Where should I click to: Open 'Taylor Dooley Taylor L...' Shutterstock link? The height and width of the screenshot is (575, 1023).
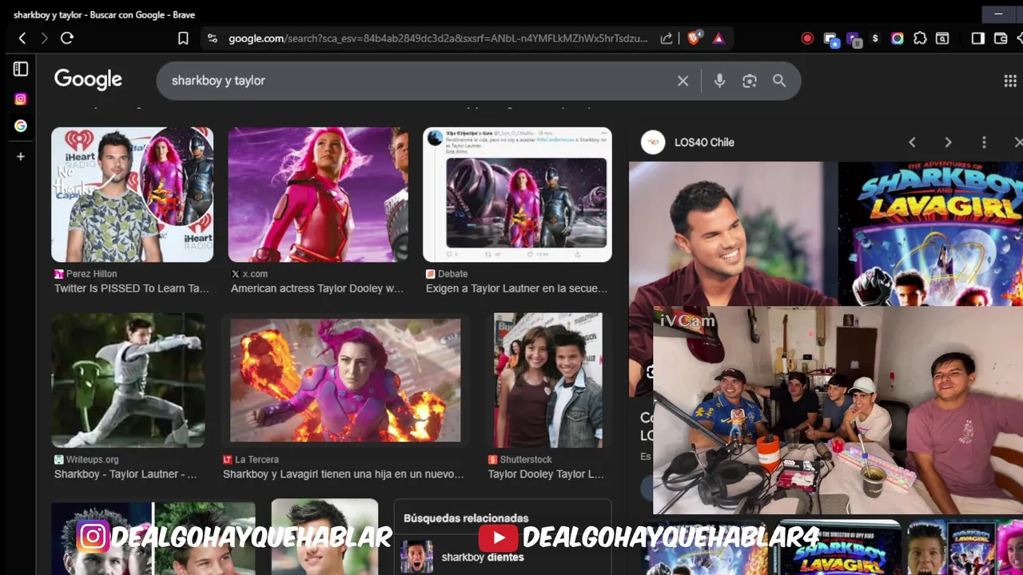click(x=546, y=474)
